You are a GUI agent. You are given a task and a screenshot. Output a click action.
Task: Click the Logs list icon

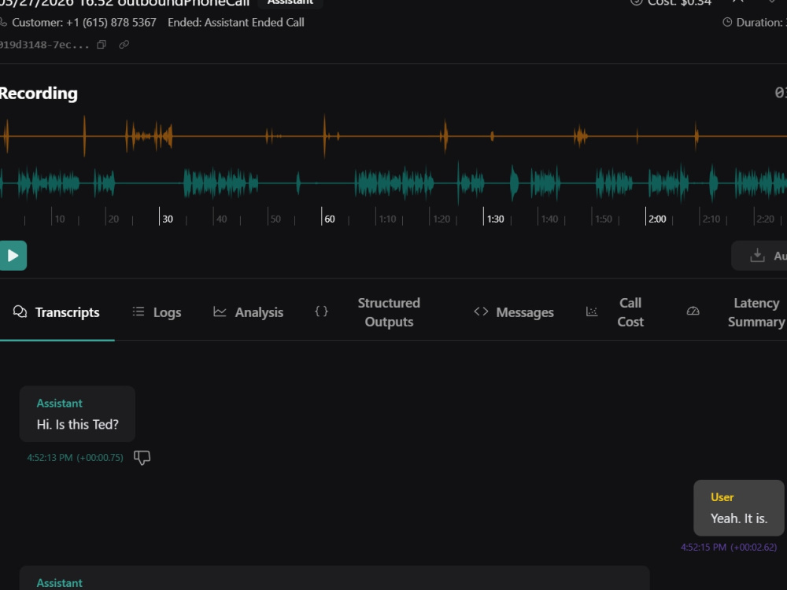(x=139, y=312)
